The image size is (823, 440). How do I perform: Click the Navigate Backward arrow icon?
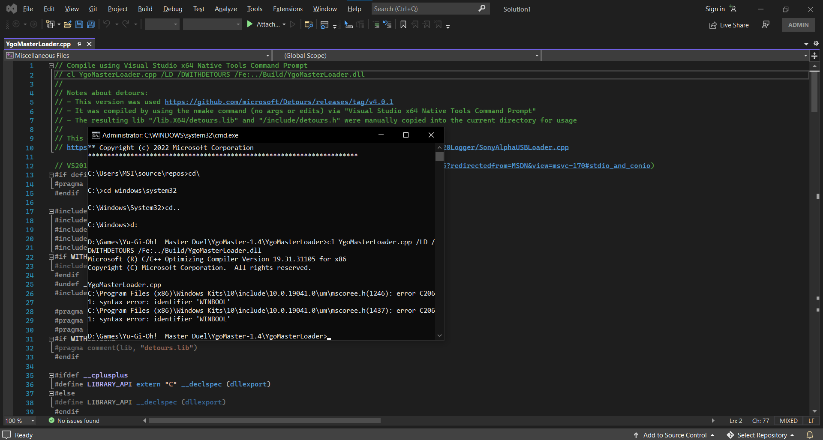(15, 24)
